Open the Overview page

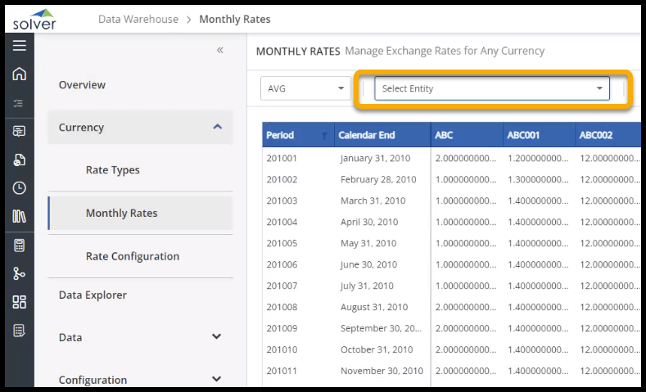[82, 85]
